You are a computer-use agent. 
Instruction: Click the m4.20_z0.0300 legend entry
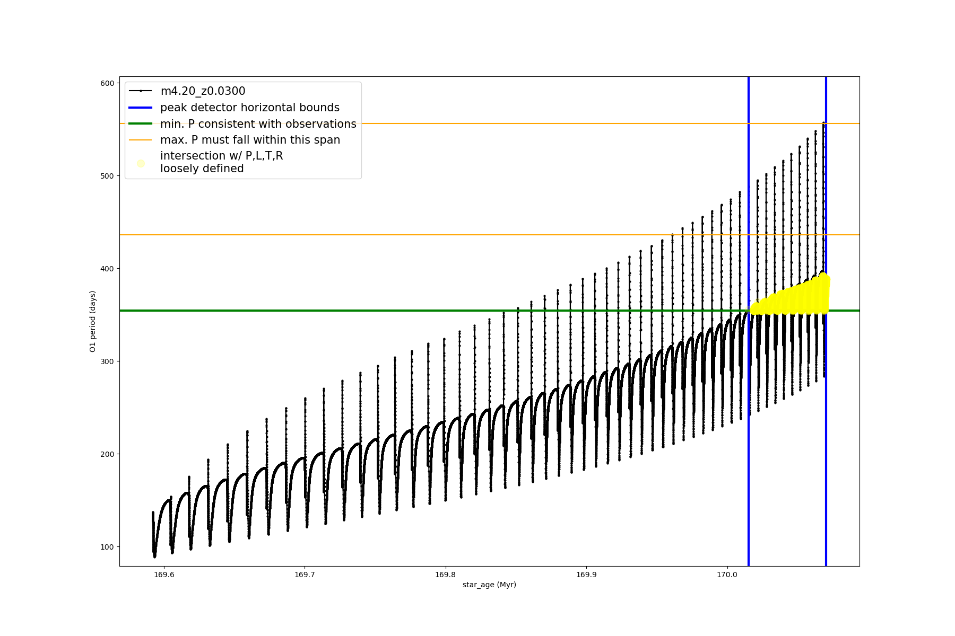pos(203,91)
